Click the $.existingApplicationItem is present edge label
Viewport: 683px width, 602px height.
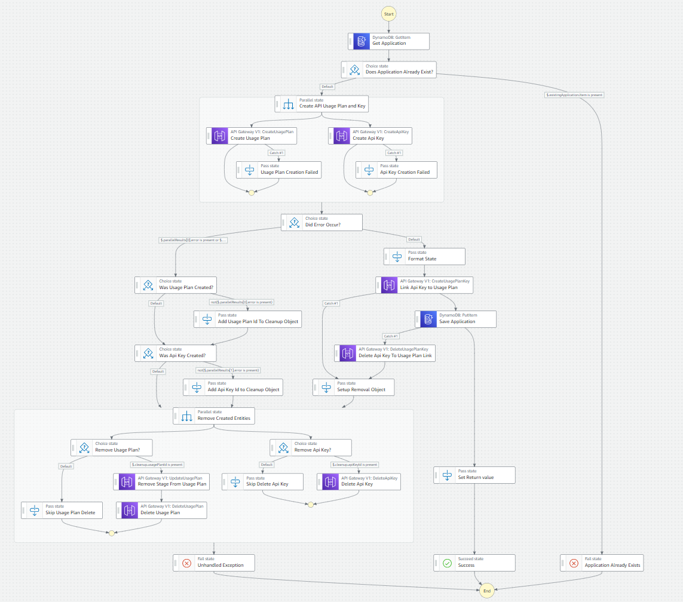click(573, 95)
